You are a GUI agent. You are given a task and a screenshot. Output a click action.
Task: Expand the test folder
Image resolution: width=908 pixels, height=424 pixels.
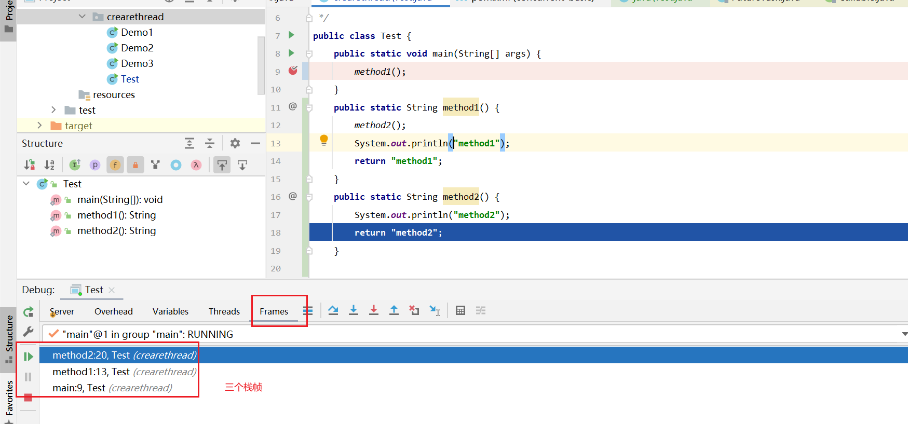point(53,110)
